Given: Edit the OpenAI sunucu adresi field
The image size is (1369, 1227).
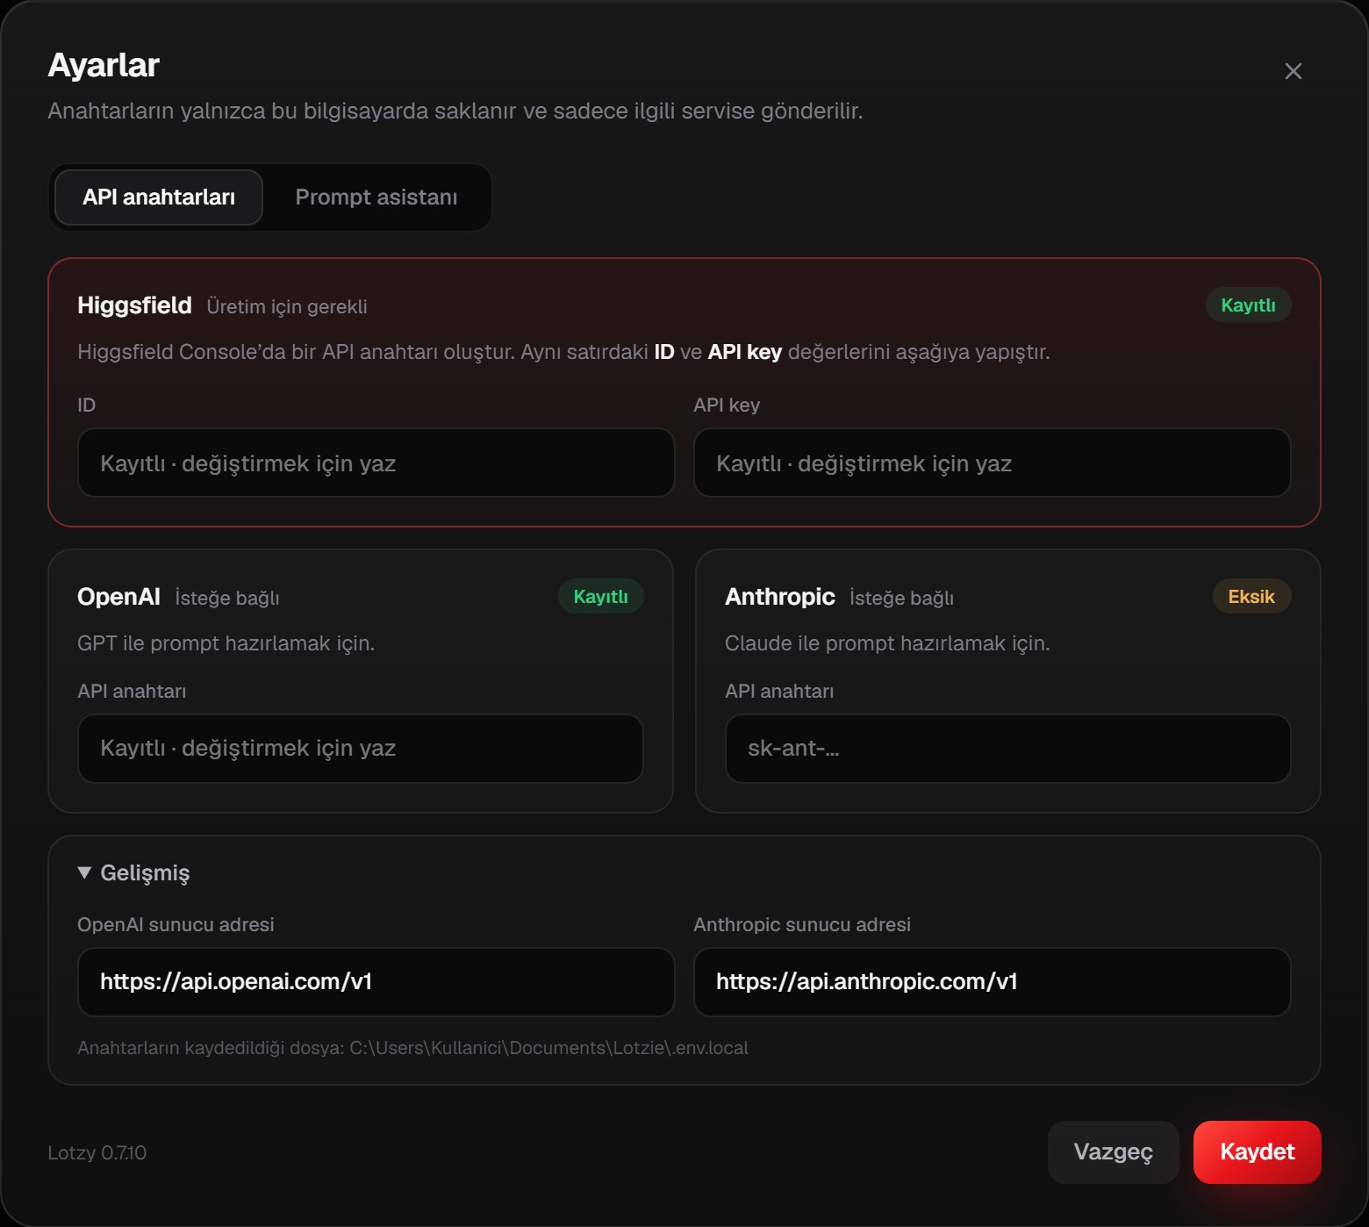Looking at the screenshot, I should click(376, 982).
